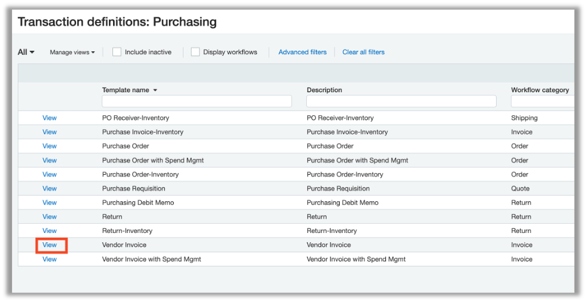
Task: Click the Workflow category filter field
Action: click(542, 101)
